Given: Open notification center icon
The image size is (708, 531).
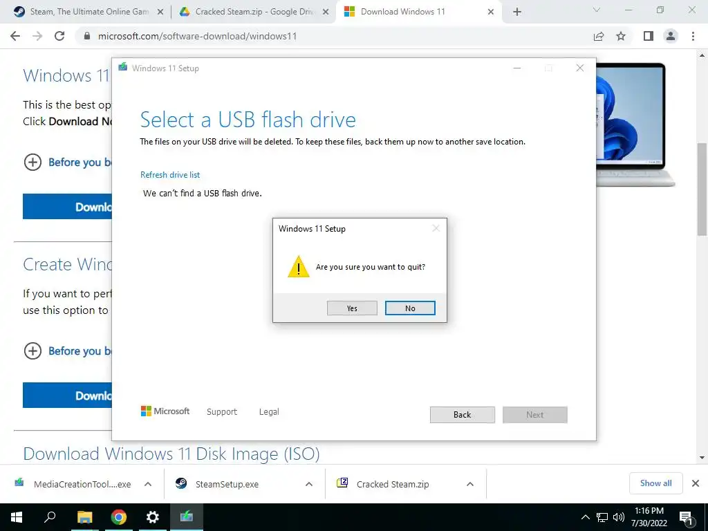Looking at the screenshot, I should pos(687,517).
